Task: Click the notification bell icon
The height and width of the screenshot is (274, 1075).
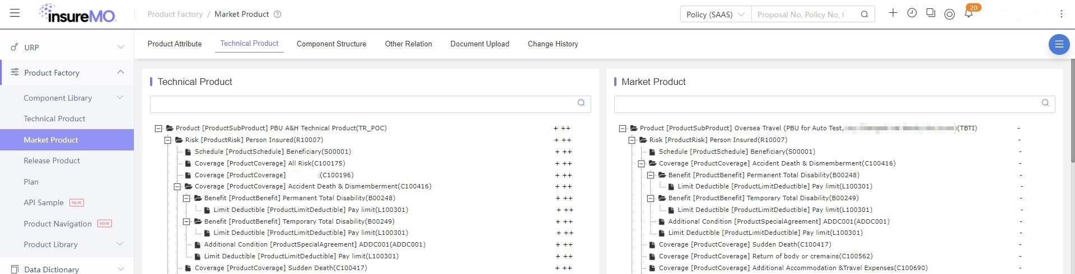Action: pyautogui.click(x=969, y=13)
